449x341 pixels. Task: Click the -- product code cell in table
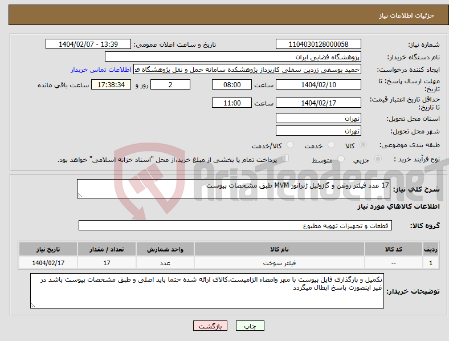pyautogui.click(x=394, y=263)
